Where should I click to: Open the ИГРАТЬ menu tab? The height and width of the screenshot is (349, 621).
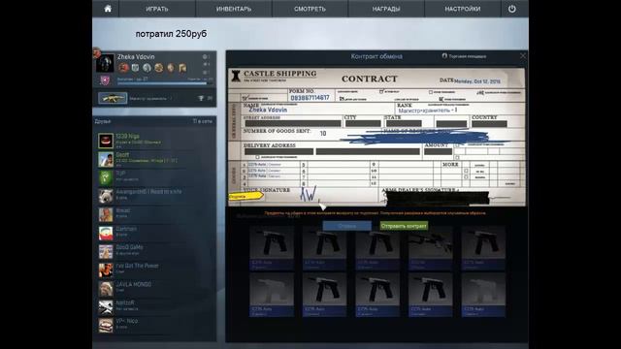tap(157, 9)
